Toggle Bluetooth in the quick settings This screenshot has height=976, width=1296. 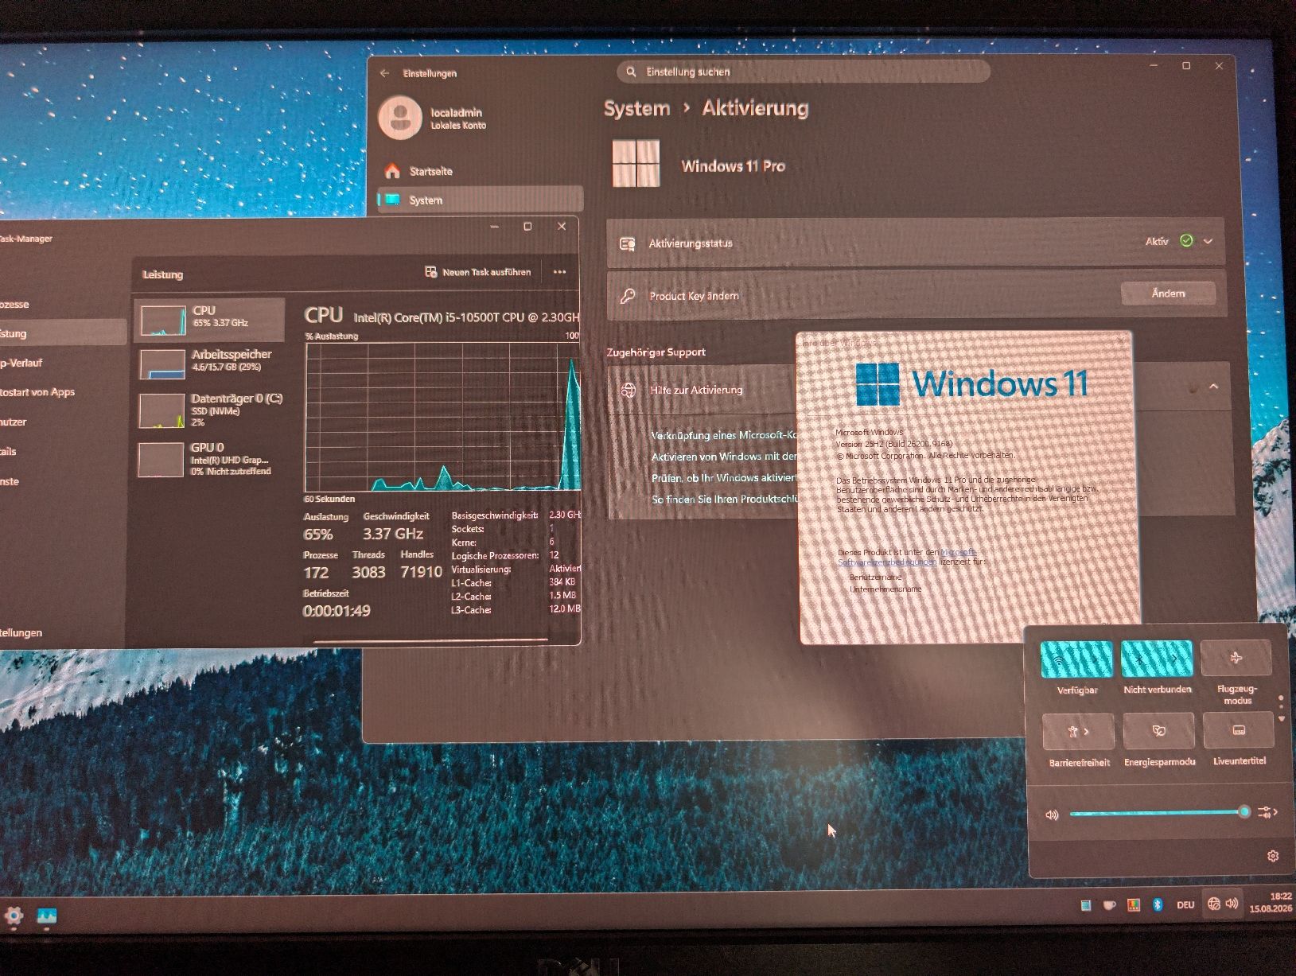coord(1139,659)
